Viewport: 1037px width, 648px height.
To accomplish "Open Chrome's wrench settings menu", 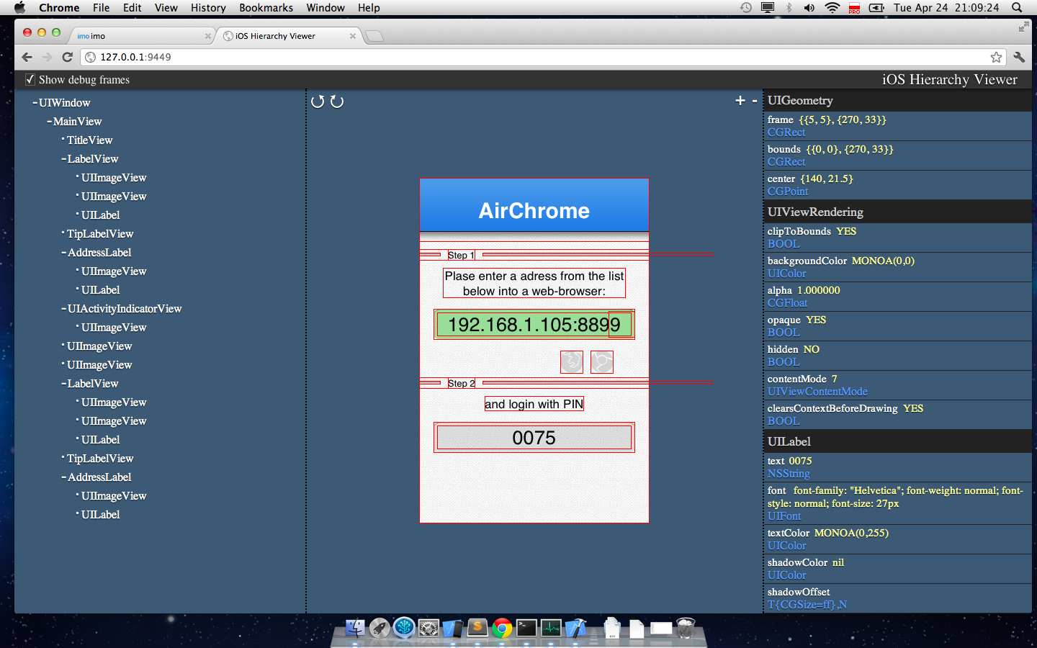I will (1019, 57).
